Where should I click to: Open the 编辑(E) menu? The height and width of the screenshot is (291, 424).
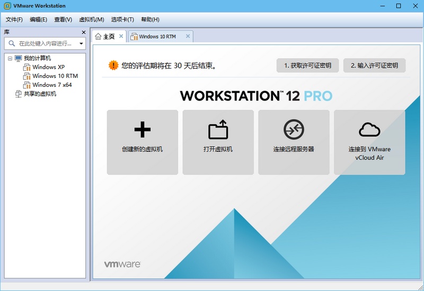coord(38,20)
